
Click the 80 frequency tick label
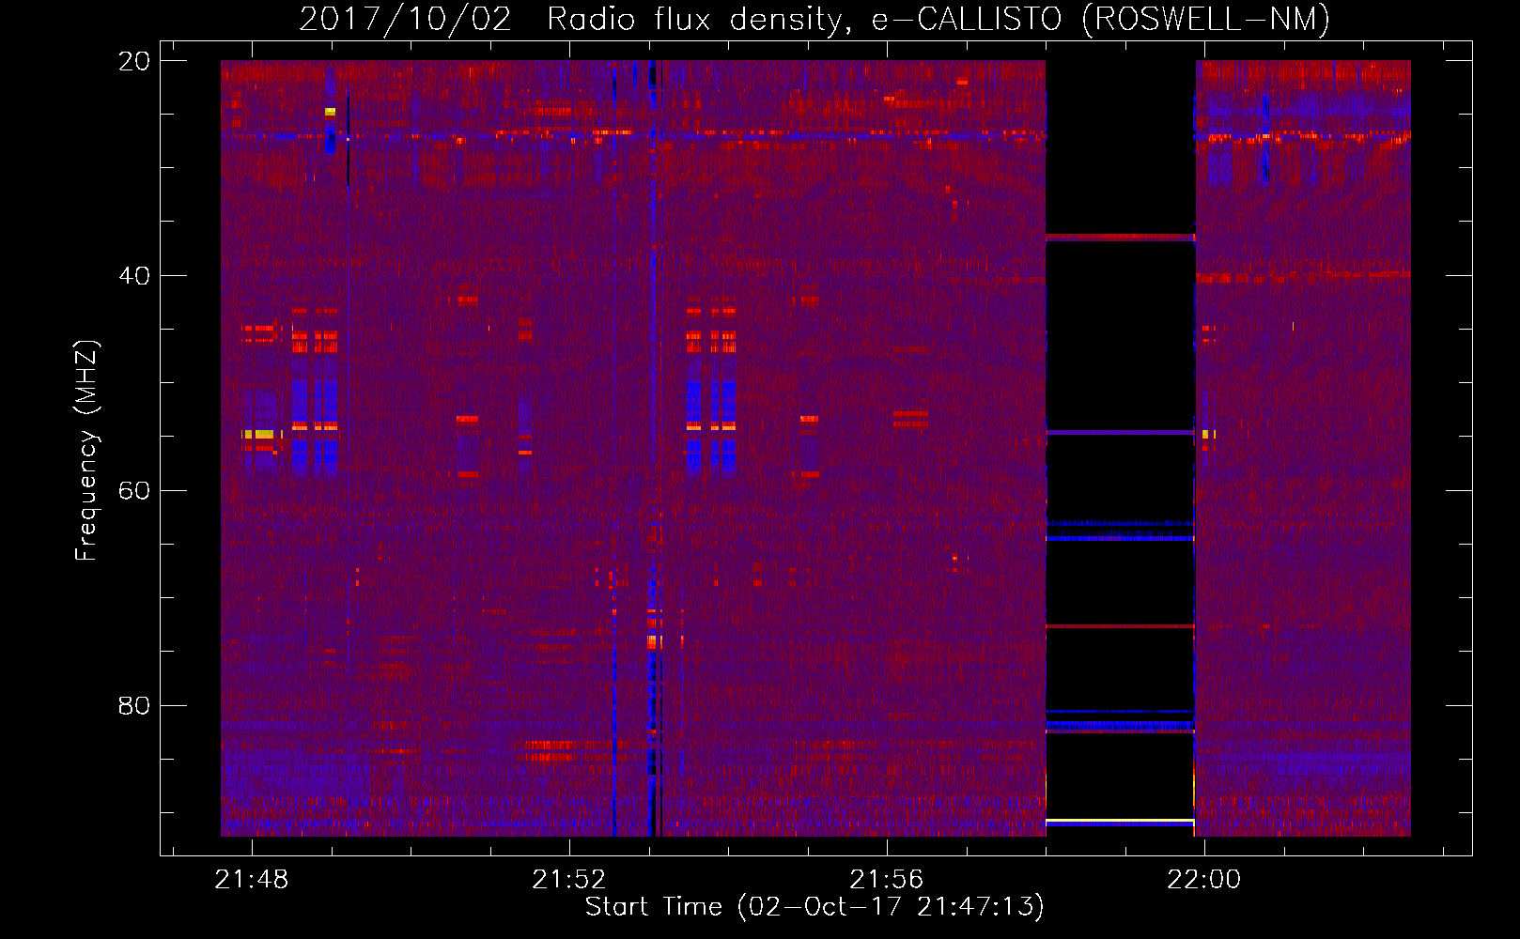[133, 705]
